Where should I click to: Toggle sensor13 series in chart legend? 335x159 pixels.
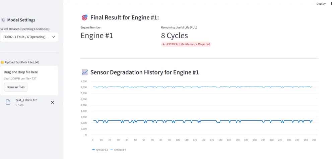coord(100,150)
